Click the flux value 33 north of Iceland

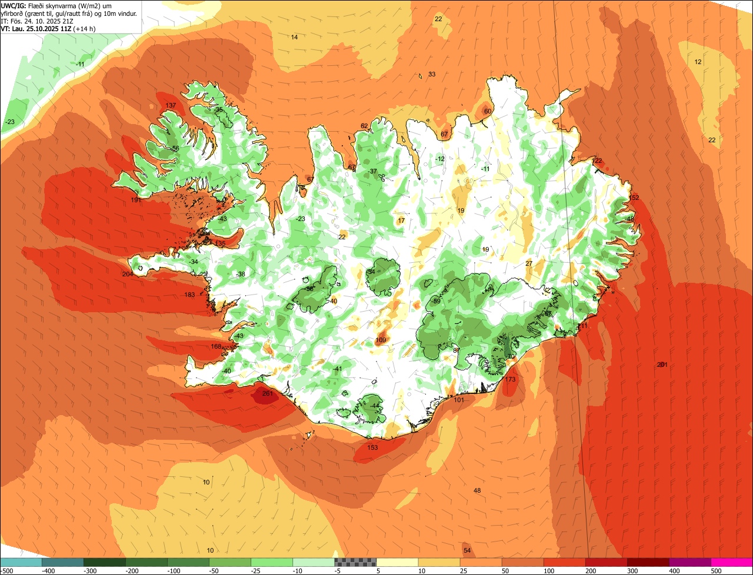[432, 74]
